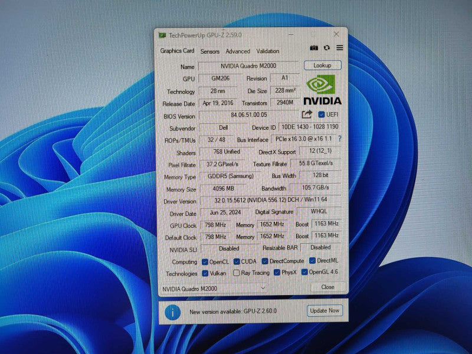Open the NVIDIA Quadro M2000 GPU dropdown
This screenshot has width=472, height=354.
pos(214,289)
